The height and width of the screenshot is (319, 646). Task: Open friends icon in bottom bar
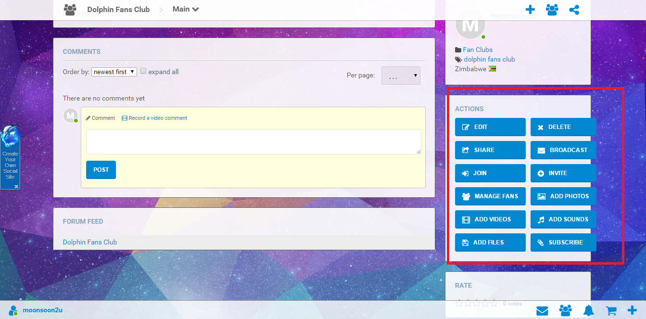pyautogui.click(x=566, y=311)
